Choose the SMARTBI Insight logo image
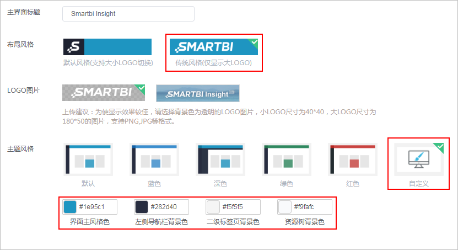The width and height of the screenshot is (458, 250). 198,93
